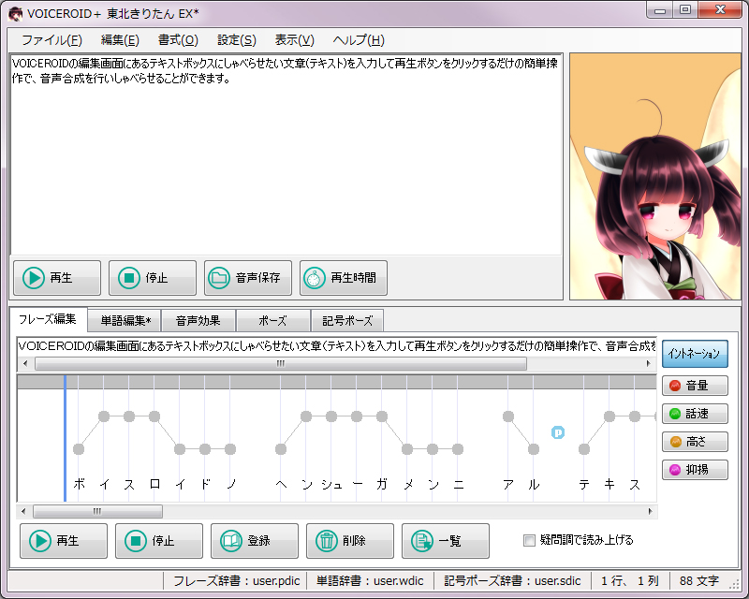This screenshot has width=749, height=599.
Task: Switch to 話速 editing mode
Action: [695, 414]
